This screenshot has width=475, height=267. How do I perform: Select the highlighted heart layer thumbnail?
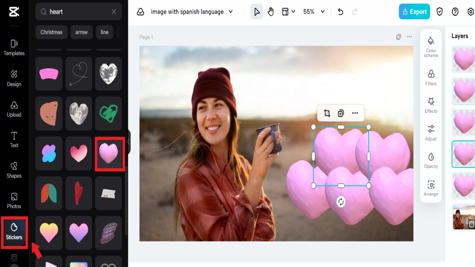point(463,154)
